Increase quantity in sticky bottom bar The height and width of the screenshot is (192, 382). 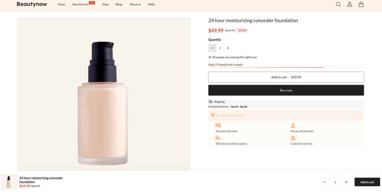[346, 182]
